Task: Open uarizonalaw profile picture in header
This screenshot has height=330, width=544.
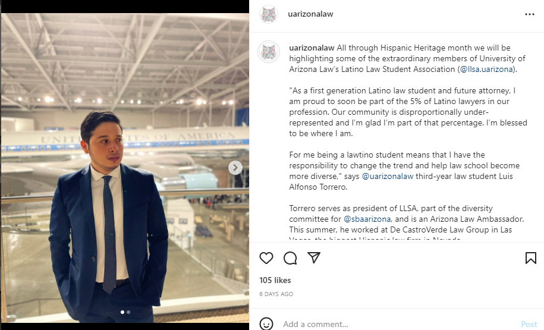Action: click(x=269, y=14)
